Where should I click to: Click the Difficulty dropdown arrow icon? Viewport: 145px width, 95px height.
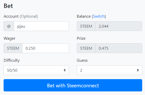pyautogui.click(x=65, y=70)
